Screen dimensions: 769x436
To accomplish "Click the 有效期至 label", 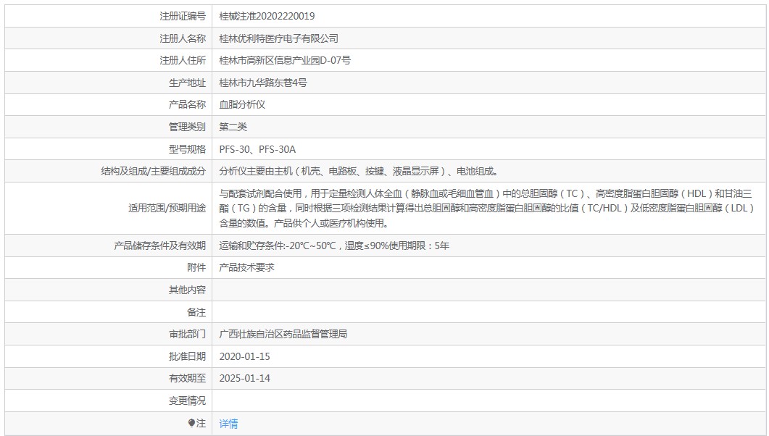I will tap(187, 378).
